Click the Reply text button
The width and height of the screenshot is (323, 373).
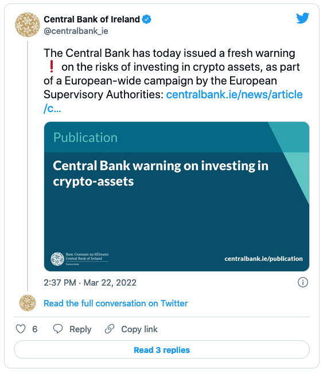tap(80, 329)
